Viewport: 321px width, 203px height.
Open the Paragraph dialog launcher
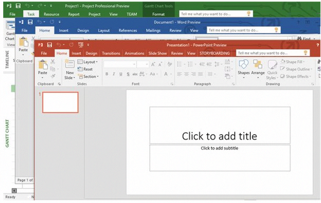coord(233,84)
